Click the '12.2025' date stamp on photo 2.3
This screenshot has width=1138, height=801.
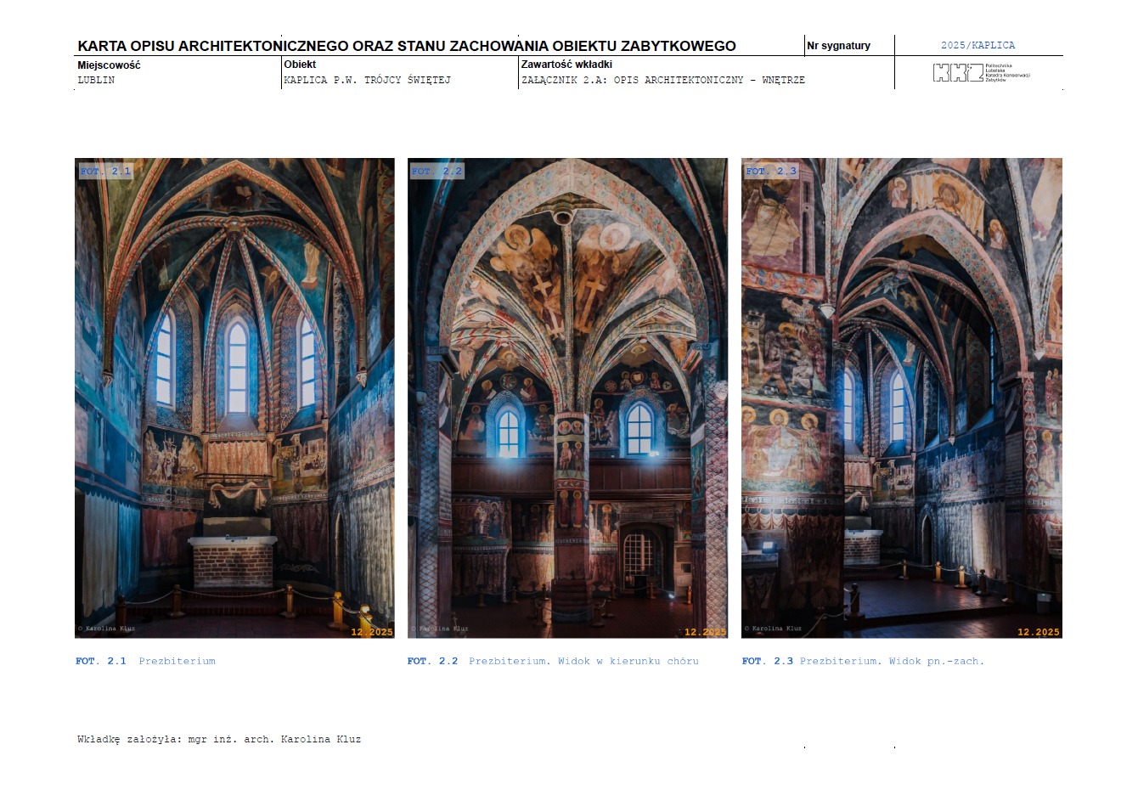[x=1039, y=632]
